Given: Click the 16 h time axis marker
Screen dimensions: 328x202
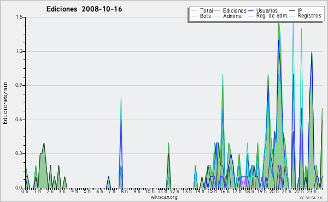Looking at the screenshot, I should tap(223, 192).
